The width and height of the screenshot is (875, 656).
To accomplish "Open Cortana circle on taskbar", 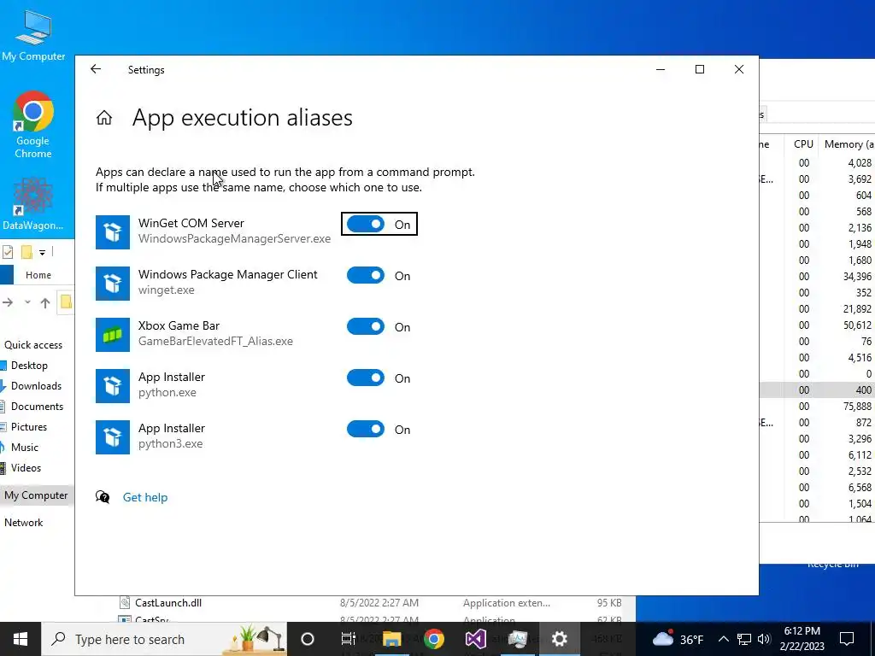I will [308, 639].
